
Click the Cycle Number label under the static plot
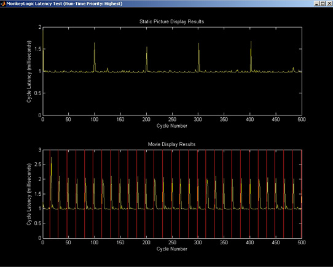pos(172,126)
